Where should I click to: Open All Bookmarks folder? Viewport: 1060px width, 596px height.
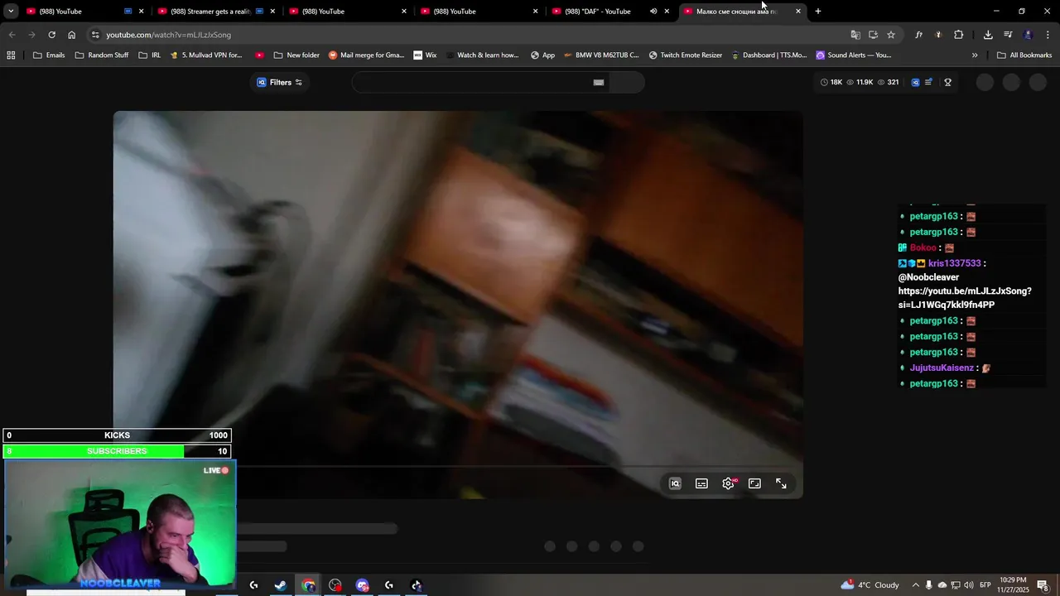1024,55
